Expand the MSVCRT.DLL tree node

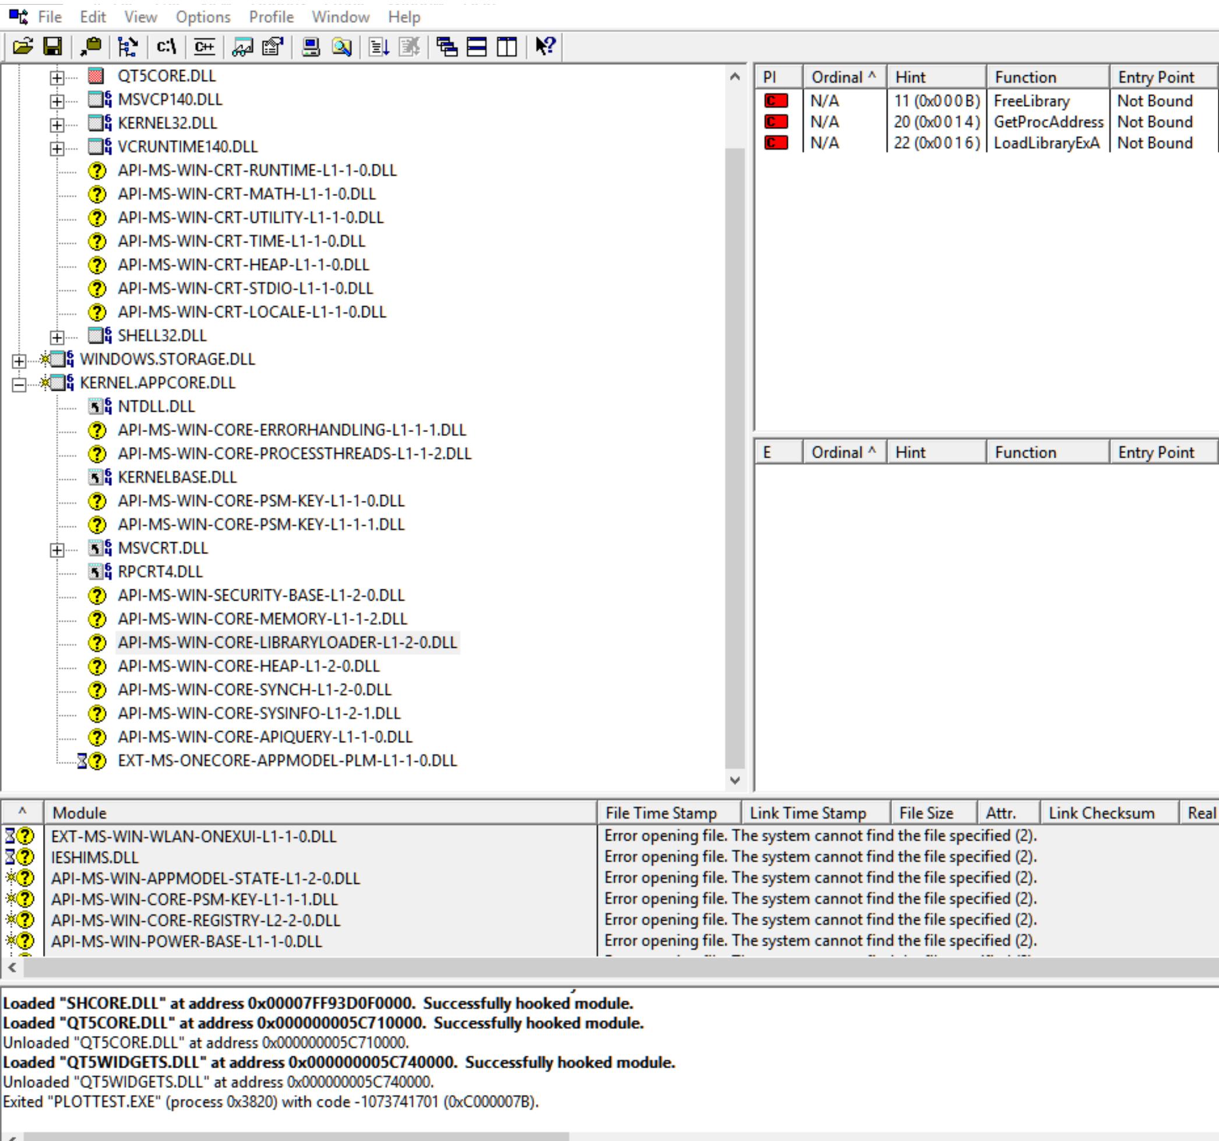[57, 550]
